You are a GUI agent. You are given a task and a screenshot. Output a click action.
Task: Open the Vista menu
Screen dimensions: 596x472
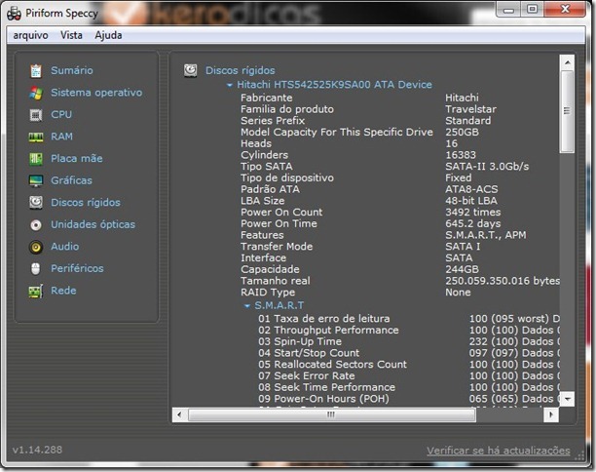(x=71, y=35)
